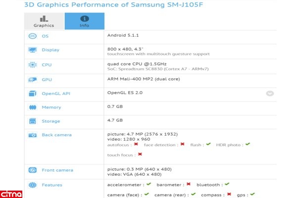Click the GPU row icon

tap(33, 79)
